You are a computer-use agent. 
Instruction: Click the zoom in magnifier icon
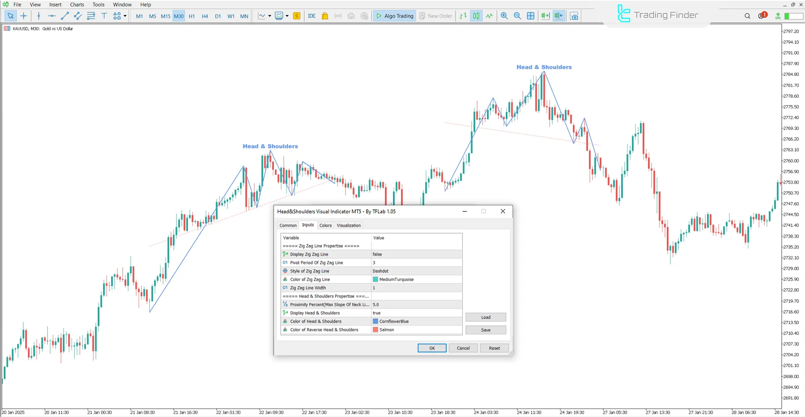(x=504, y=16)
